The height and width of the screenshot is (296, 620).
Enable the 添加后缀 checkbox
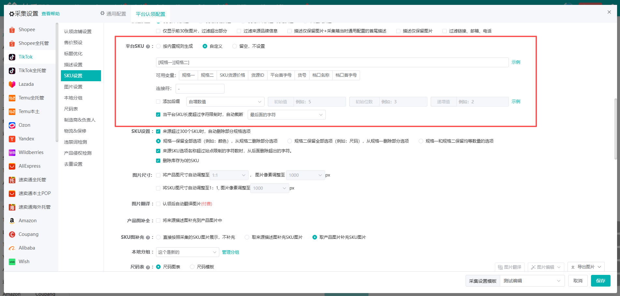pos(158,101)
